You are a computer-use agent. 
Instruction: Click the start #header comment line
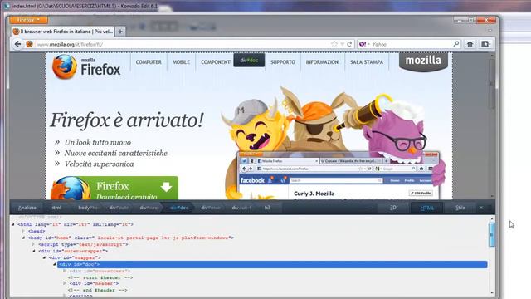(x=100, y=277)
